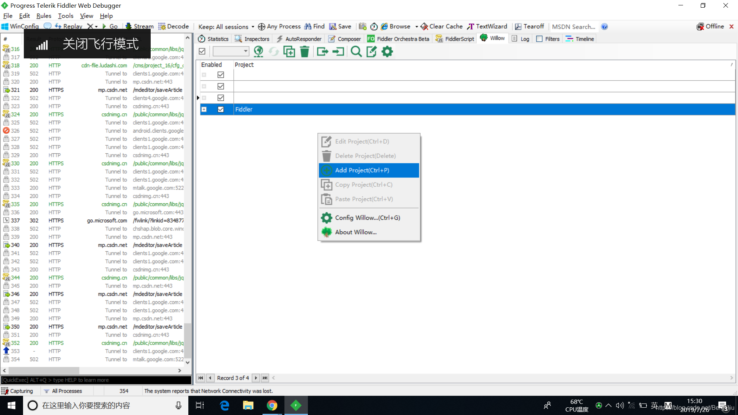The image size is (738, 415).
Task: Click the Replay toolbar button
Action: coord(69,26)
